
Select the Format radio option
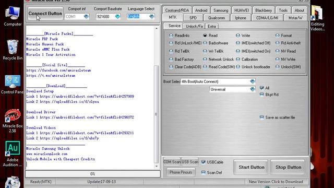pos(283,36)
